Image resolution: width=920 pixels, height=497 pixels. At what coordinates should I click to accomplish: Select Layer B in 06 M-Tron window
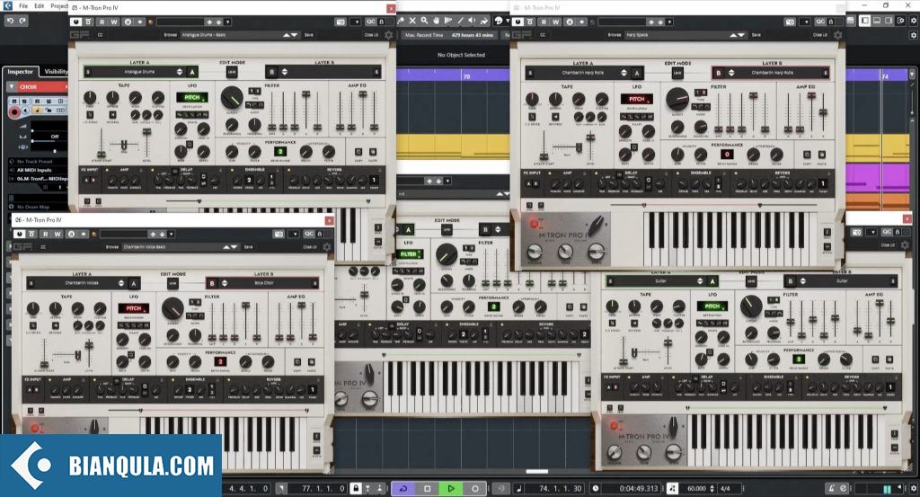pyautogui.click(x=212, y=283)
